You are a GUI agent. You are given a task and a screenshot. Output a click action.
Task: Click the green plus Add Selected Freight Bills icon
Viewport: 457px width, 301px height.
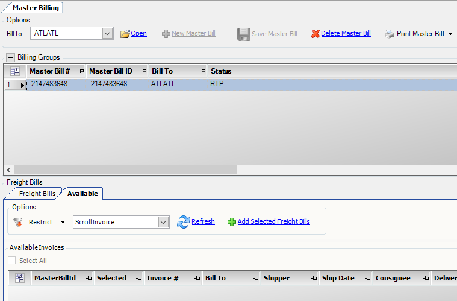[x=232, y=222]
